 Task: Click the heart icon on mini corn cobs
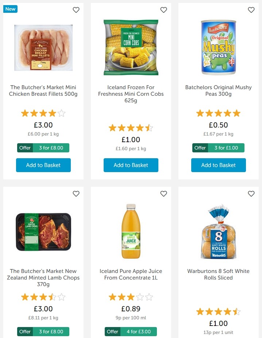163,10
